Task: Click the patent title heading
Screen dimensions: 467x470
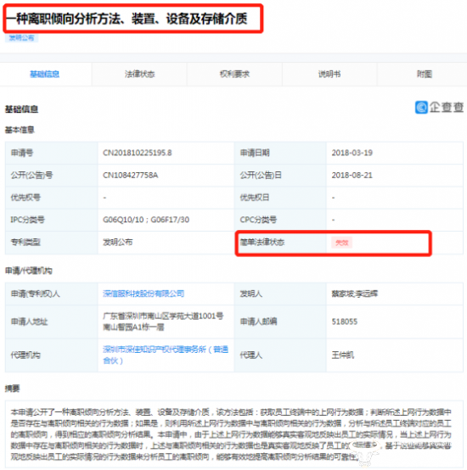Action: pos(127,19)
